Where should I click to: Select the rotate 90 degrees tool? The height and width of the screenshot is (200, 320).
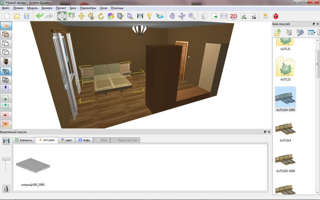point(91,16)
